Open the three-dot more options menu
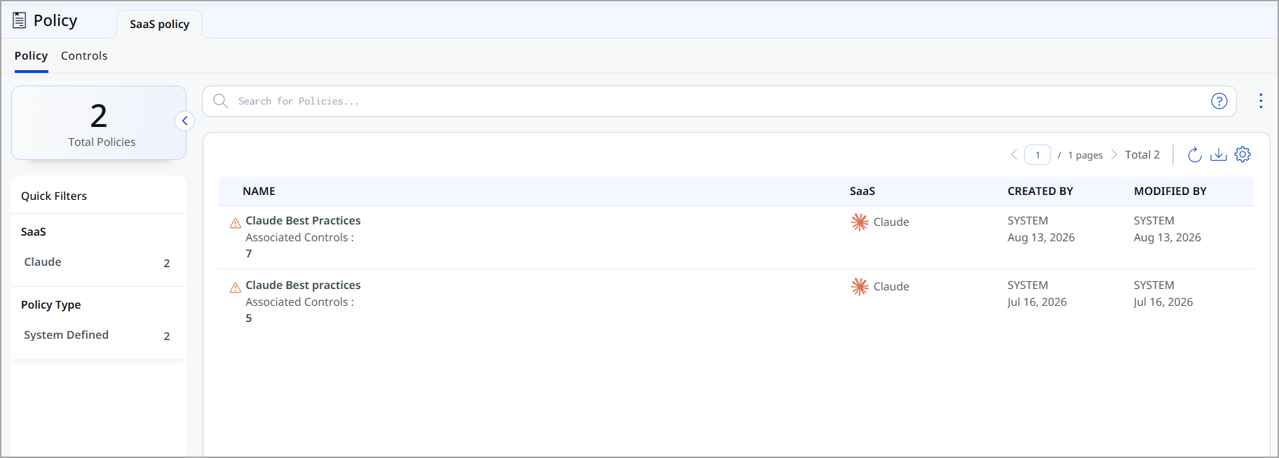The image size is (1279, 458). tap(1261, 101)
